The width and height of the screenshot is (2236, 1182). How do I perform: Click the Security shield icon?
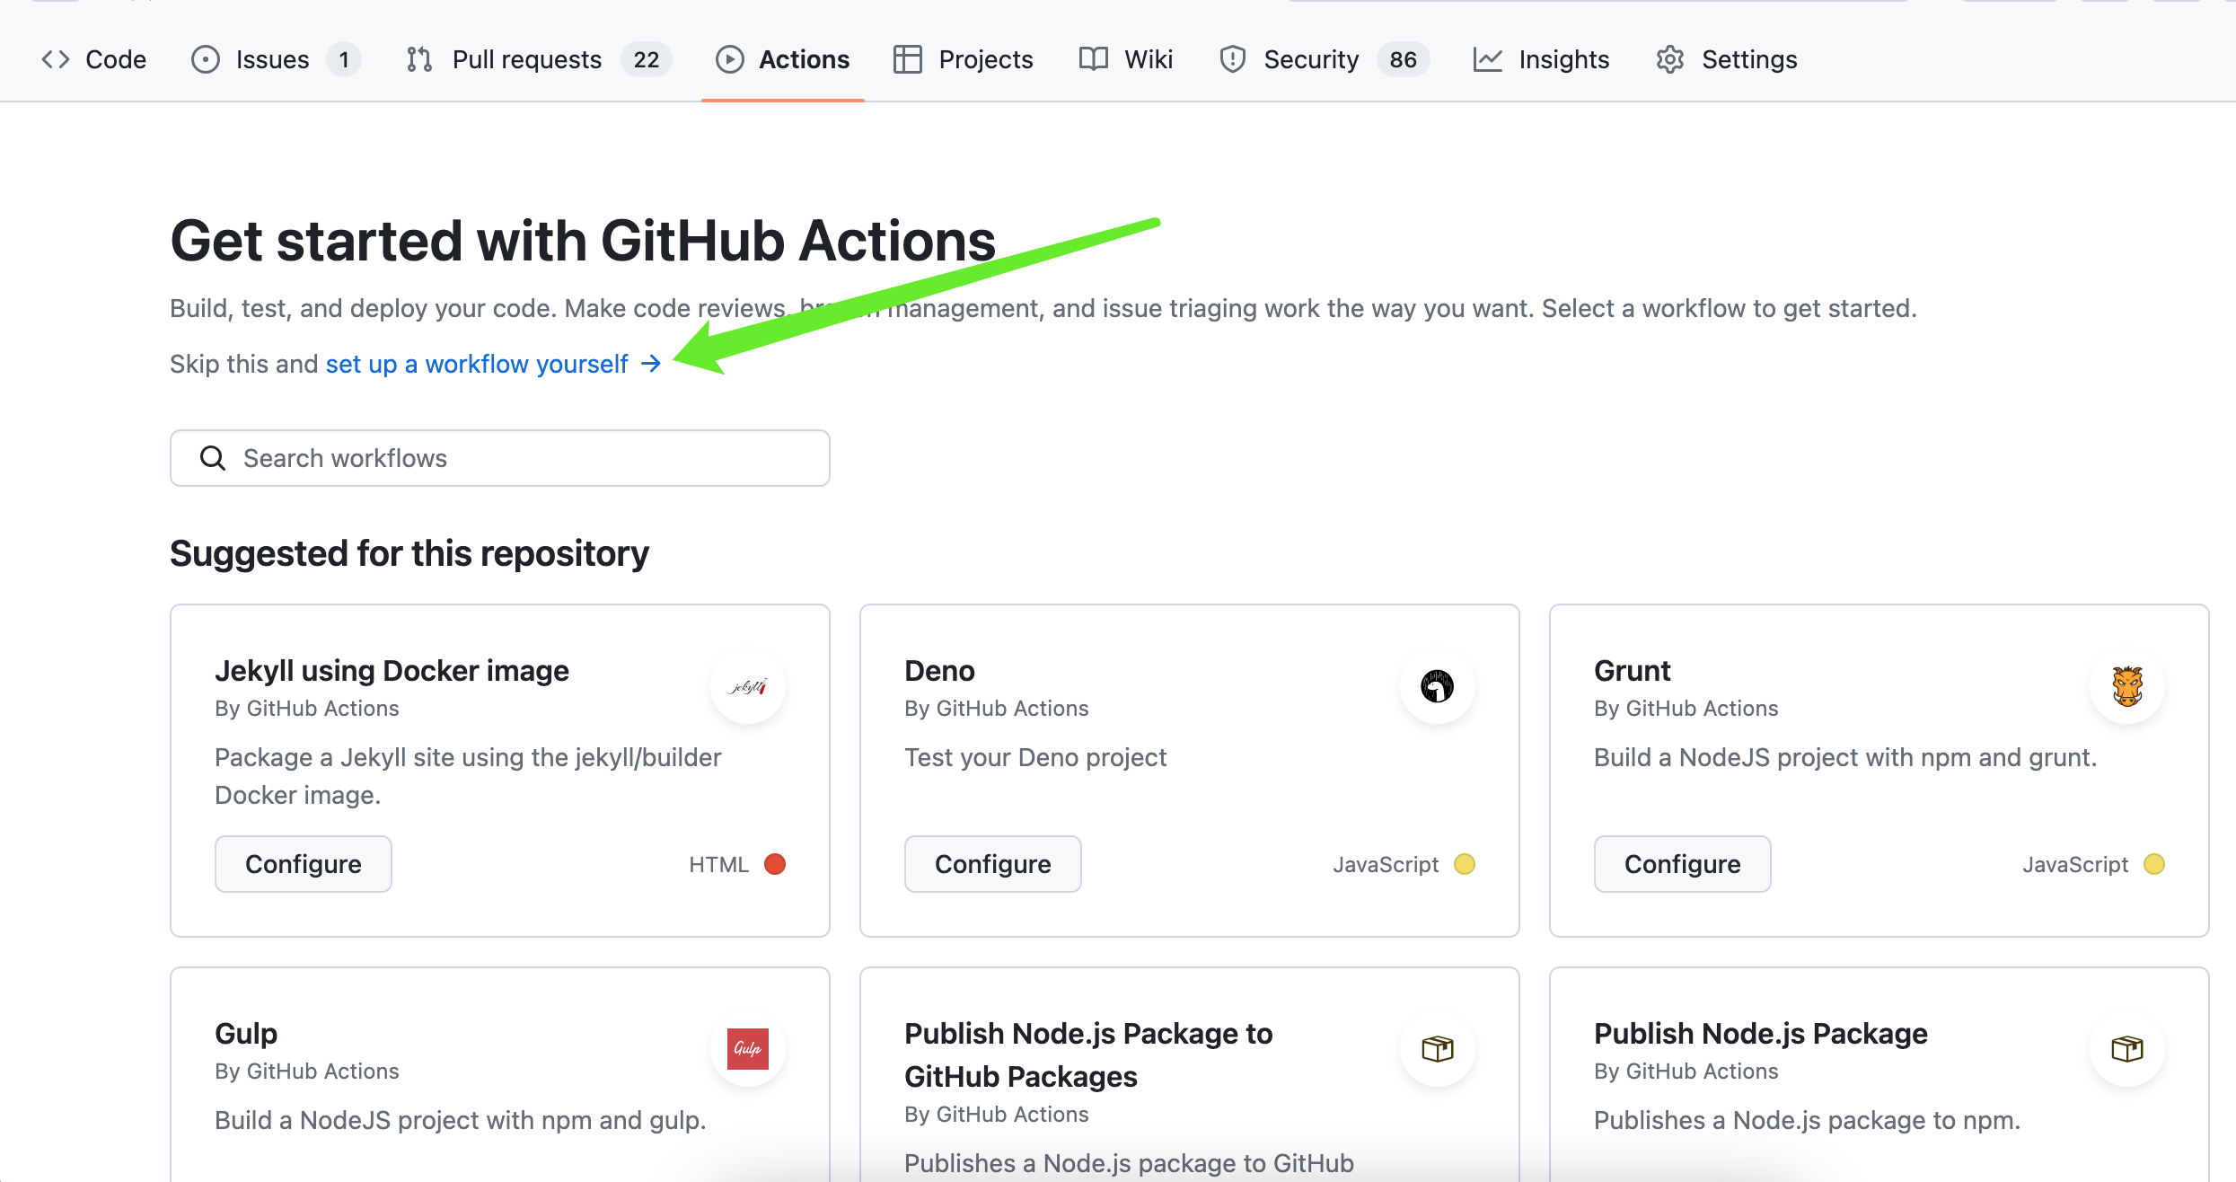pos(1233,59)
